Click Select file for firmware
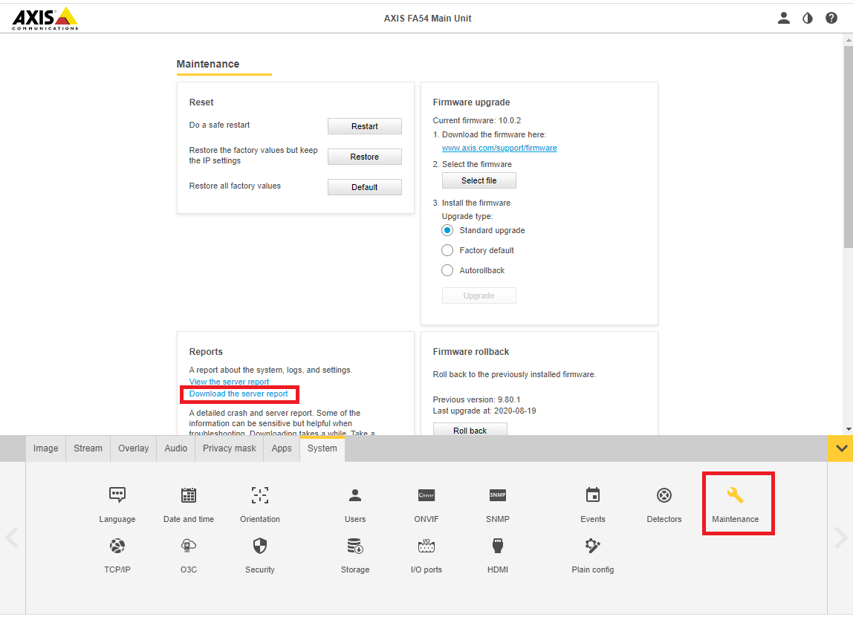Image resolution: width=853 pixels, height=617 pixels. pos(479,180)
